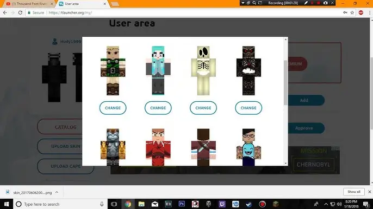The width and height of the screenshot is (373, 209).
Task: Click CHANGE under the green elf skin
Action: point(113,108)
